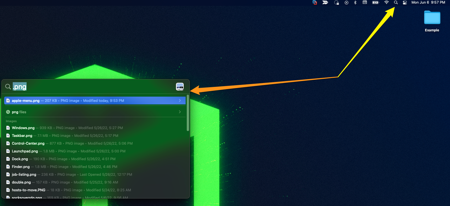The image size is (450, 206).
Task: Expand the png files search suggestion
Action: tap(180, 112)
